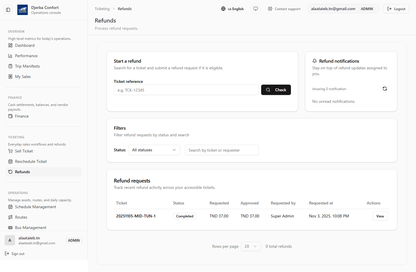
Task: Click the Contact support link
Action: (284, 9)
